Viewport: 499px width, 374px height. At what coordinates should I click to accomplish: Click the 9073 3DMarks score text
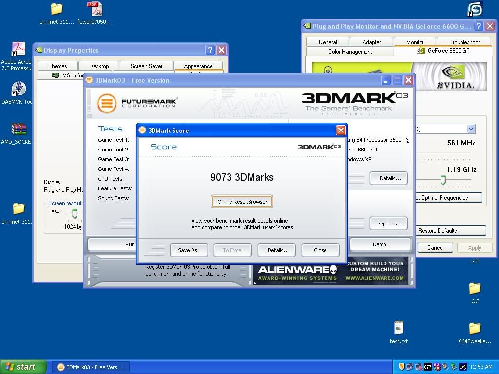[x=242, y=177]
